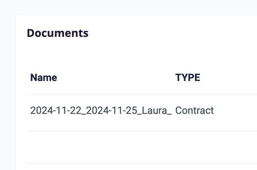
Task: Select the empty row below the contract
Action: click(x=142, y=147)
